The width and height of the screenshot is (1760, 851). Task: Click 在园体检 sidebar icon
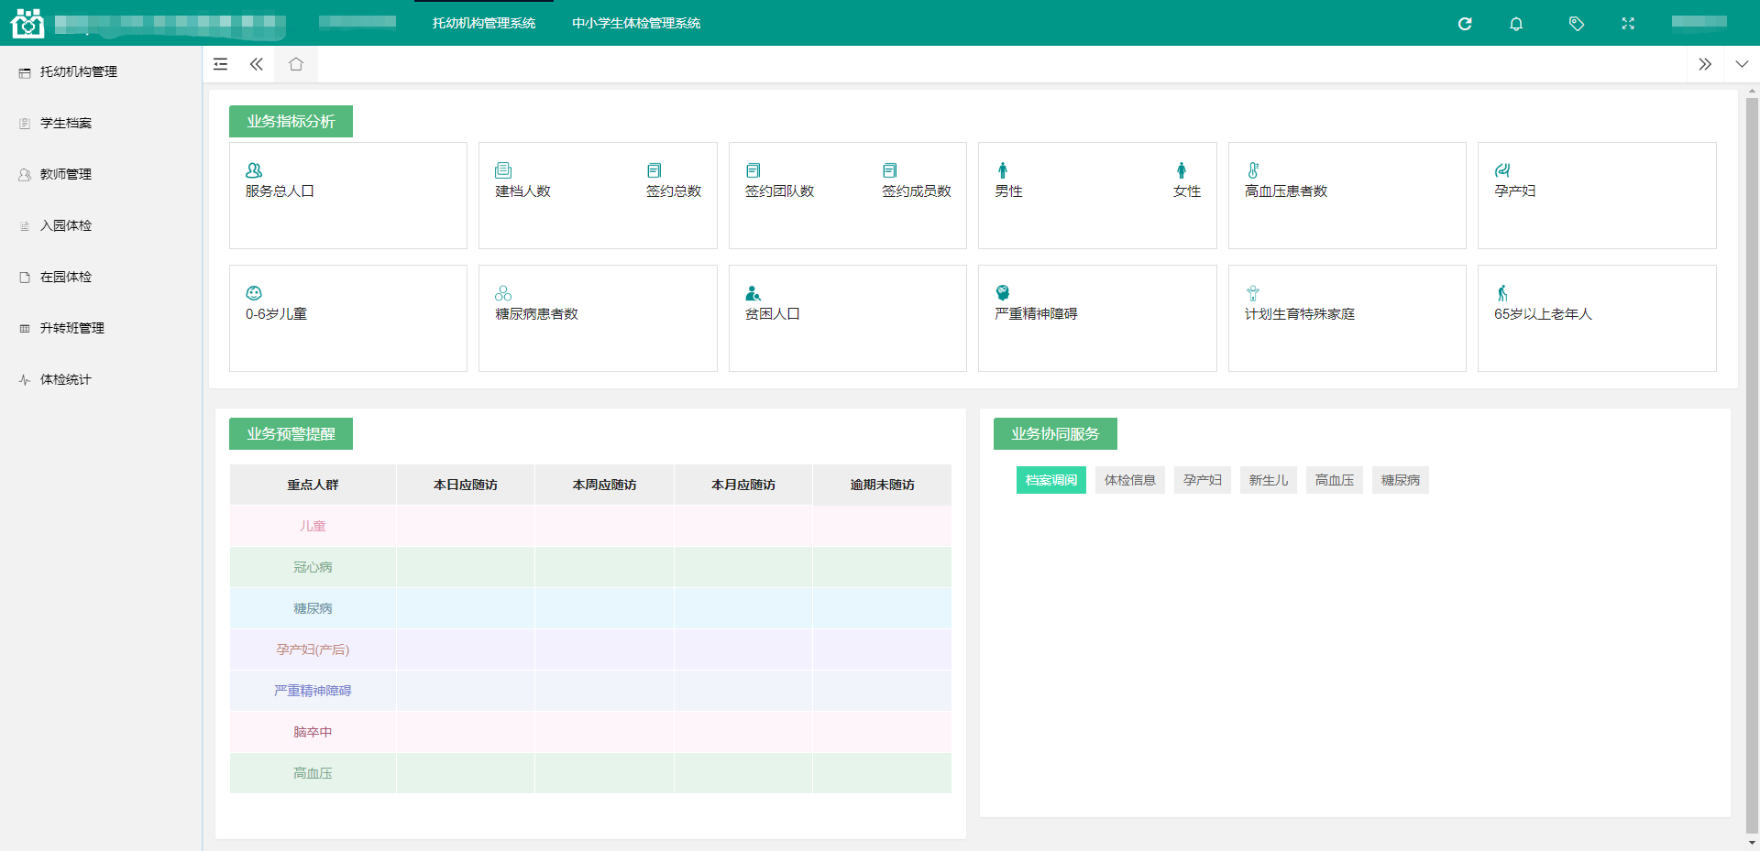click(25, 278)
